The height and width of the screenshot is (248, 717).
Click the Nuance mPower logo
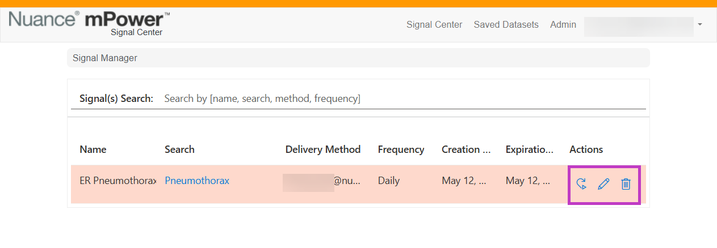90,23
